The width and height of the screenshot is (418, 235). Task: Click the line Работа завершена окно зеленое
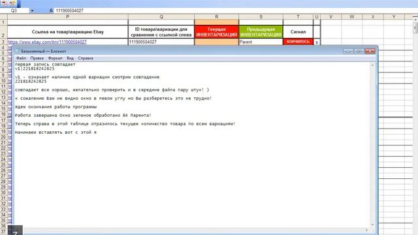pyautogui.click(x=83, y=116)
